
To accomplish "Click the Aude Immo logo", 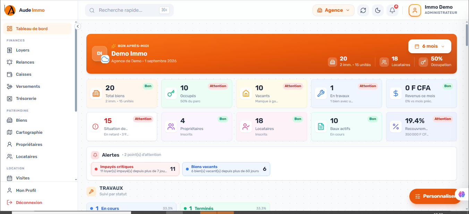I will [25, 10].
